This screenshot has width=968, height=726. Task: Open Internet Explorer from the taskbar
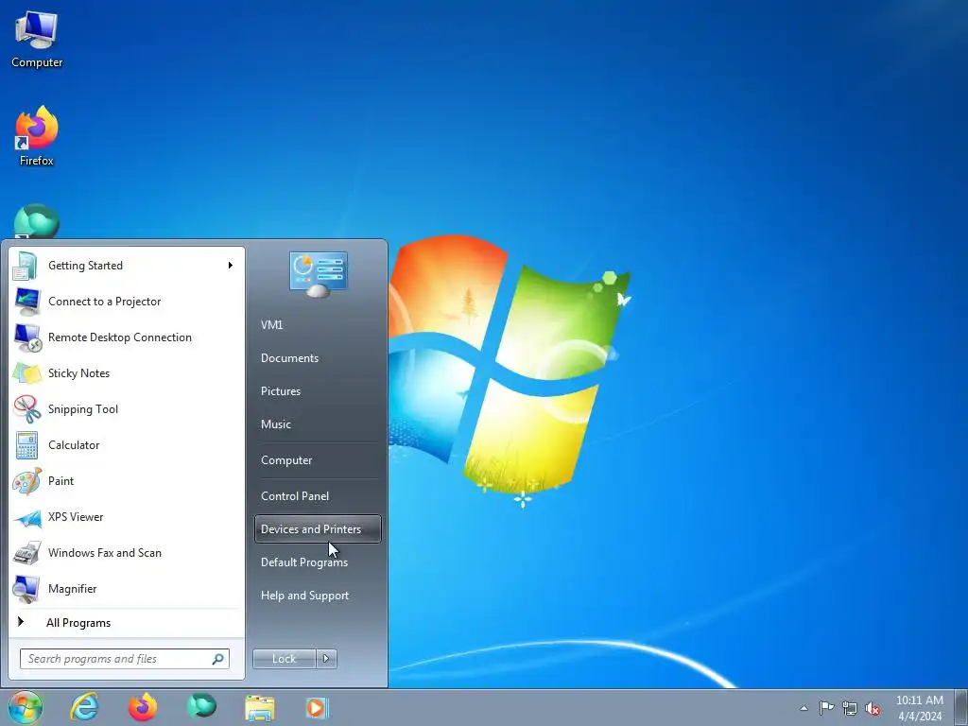pyautogui.click(x=84, y=707)
